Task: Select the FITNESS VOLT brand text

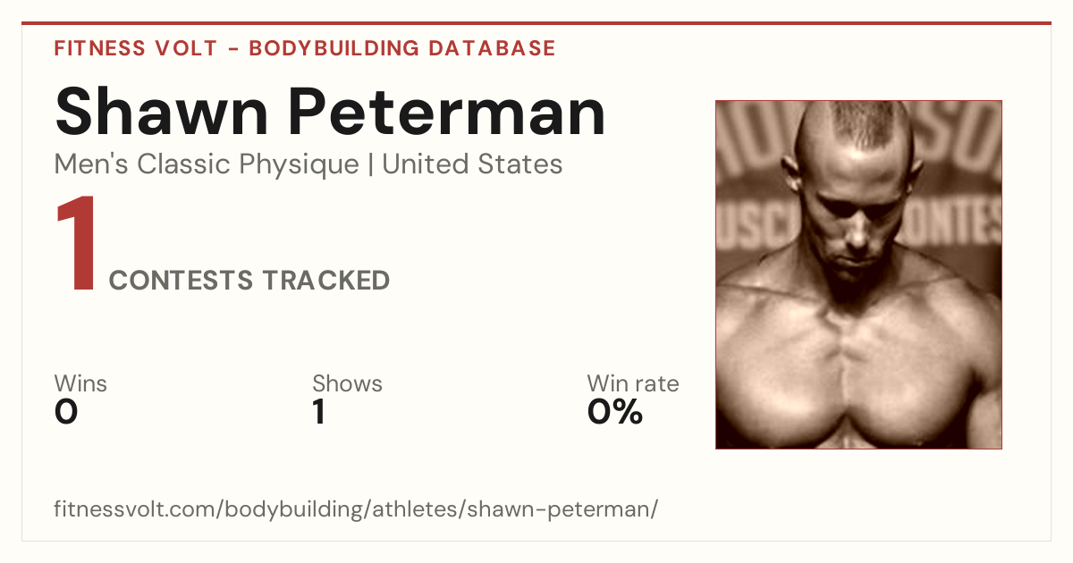Action: [x=136, y=48]
